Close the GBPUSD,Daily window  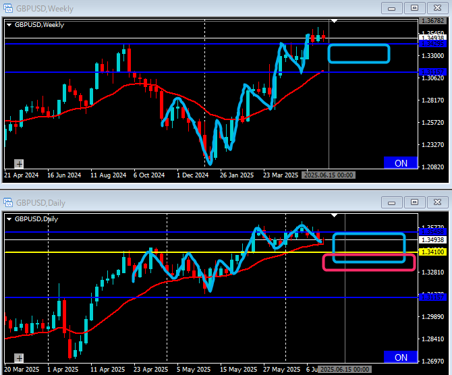point(437,202)
